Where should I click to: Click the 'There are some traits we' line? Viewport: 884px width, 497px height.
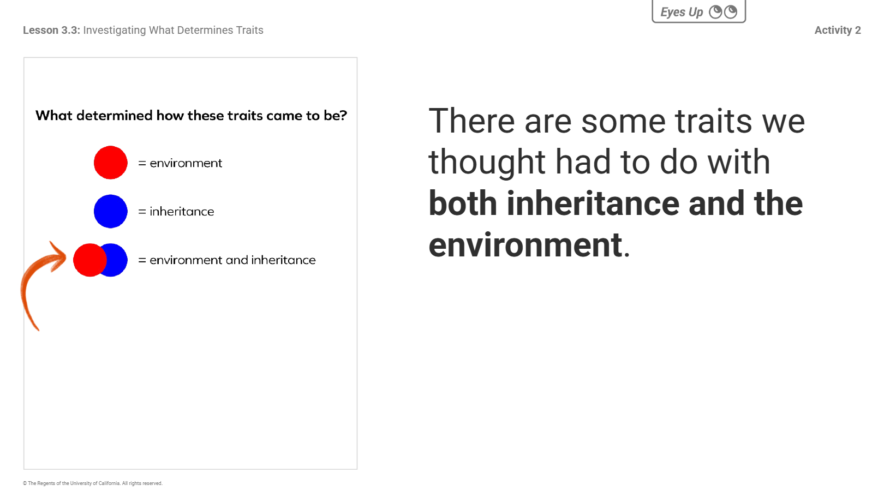point(617,121)
